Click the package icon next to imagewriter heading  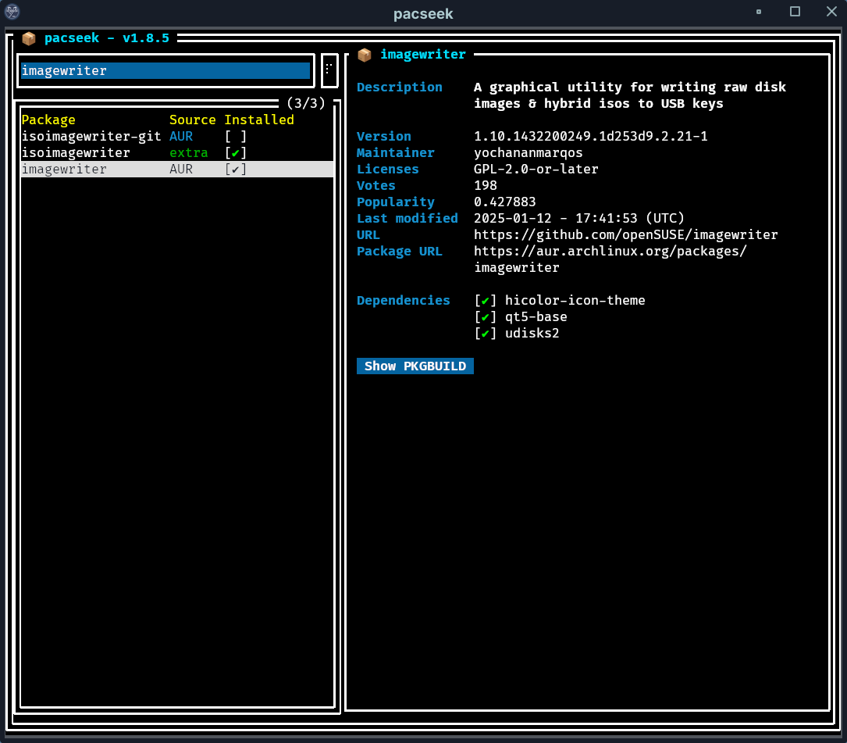pos(365,55)
